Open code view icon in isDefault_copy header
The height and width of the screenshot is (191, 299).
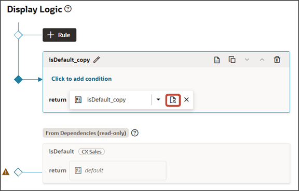tap(217, 60)
